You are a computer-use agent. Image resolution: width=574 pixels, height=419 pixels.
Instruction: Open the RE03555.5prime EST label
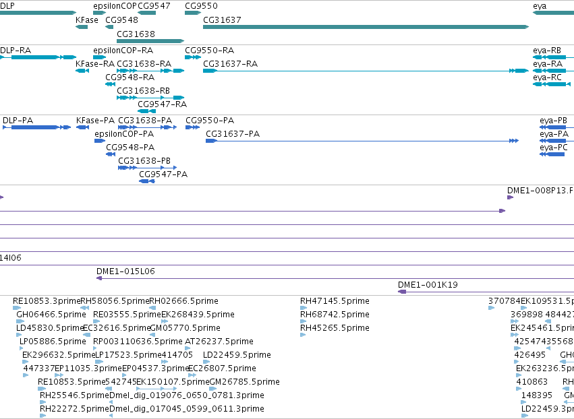[127, 315]
